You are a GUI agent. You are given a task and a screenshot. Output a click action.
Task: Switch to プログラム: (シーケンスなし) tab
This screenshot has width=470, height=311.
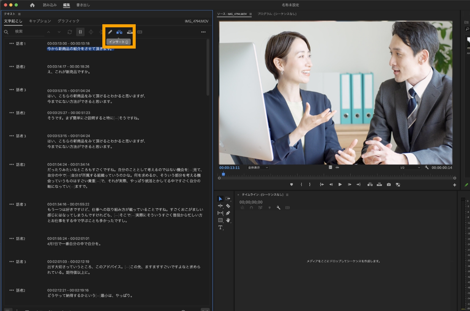point(277,14)
